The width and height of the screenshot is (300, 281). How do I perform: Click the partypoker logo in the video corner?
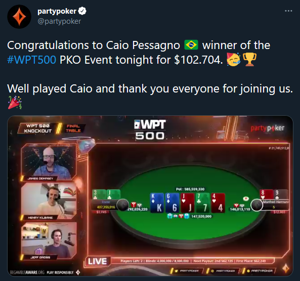[268, 128]
